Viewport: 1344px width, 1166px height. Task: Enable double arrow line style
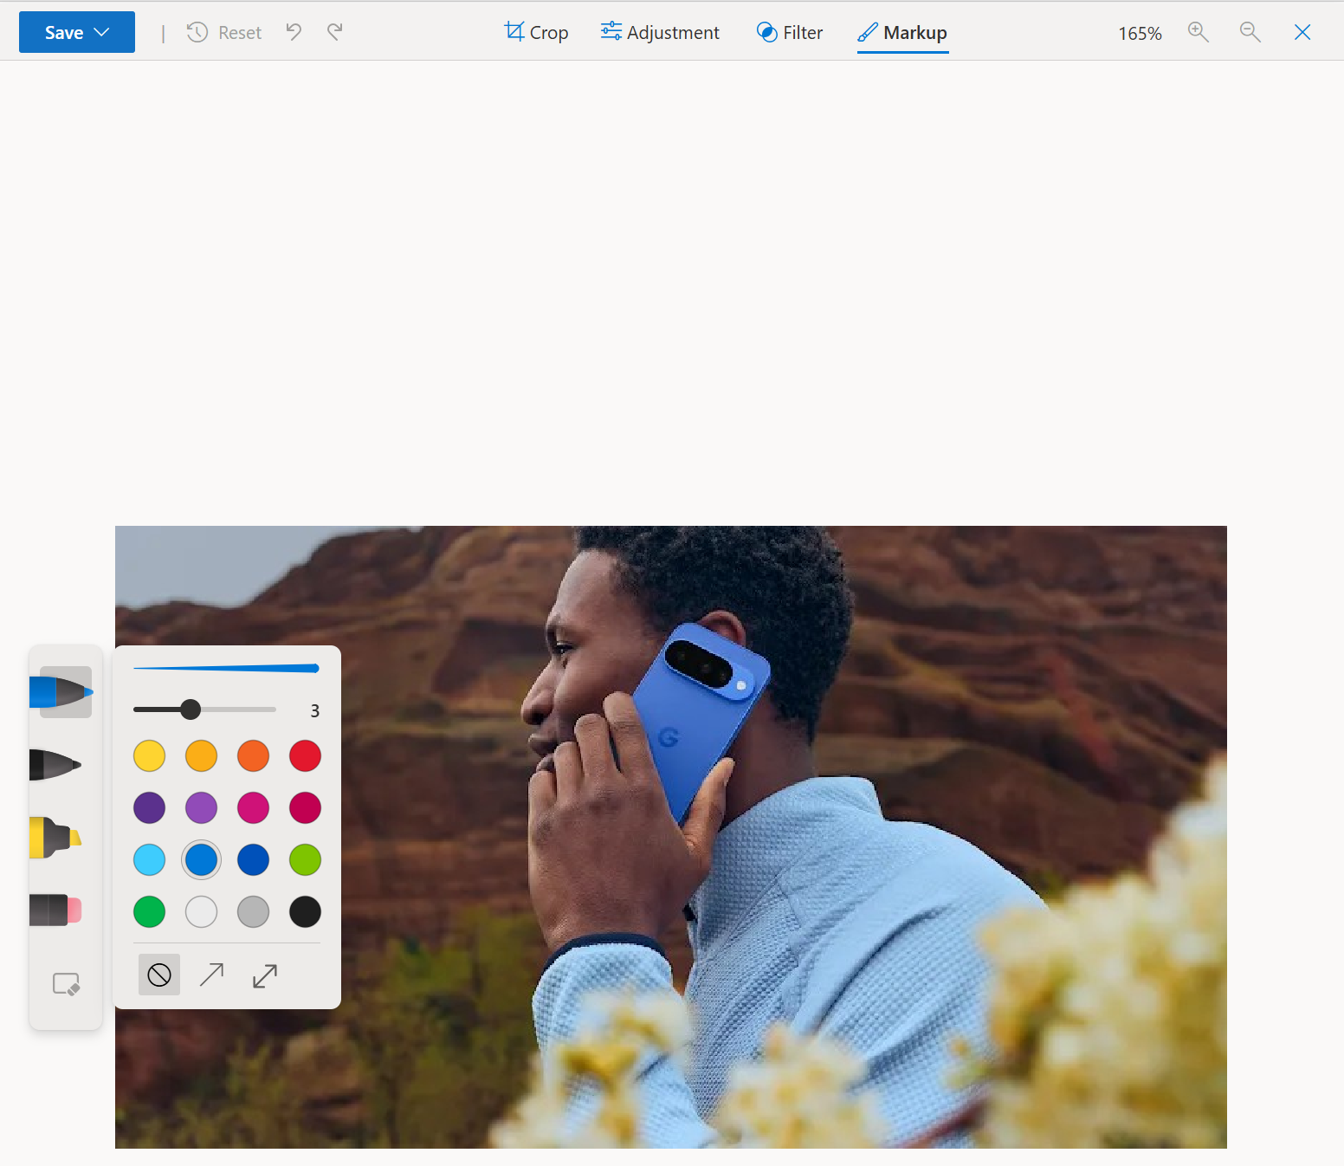[265, 975]
